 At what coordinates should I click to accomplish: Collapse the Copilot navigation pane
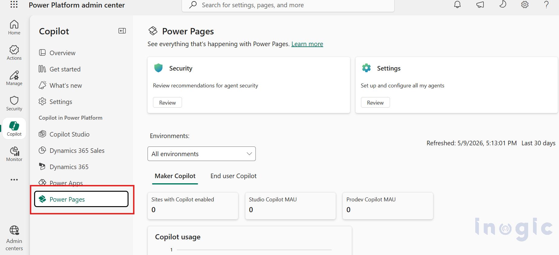tap(122, 31)
